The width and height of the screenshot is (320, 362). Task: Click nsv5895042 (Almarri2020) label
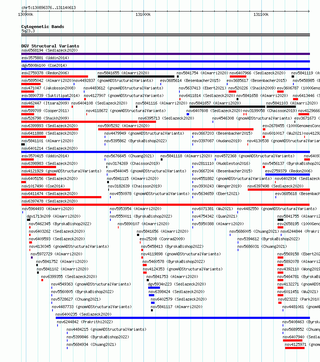[x=47, y=80]
